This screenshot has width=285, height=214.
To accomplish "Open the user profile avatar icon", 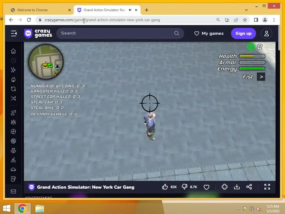I will (x=266, y=33).
